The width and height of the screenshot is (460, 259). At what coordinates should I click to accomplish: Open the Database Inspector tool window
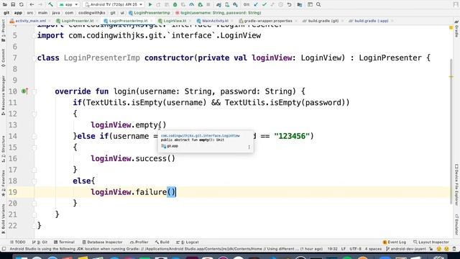102,242
